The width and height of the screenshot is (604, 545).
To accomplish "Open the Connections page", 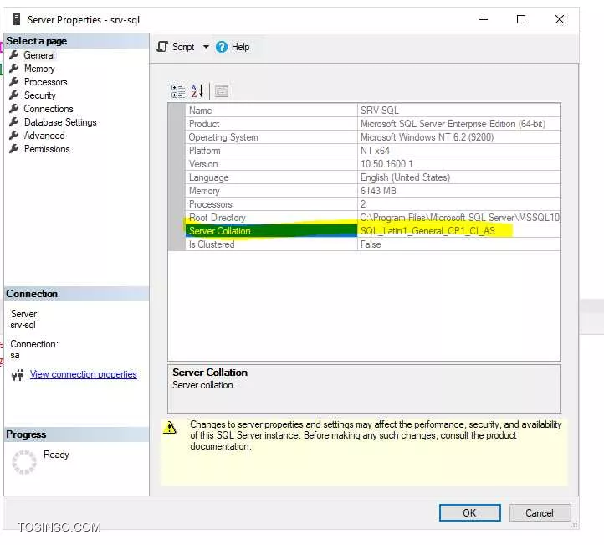I will pyautogui.click(x=49, y=109).
